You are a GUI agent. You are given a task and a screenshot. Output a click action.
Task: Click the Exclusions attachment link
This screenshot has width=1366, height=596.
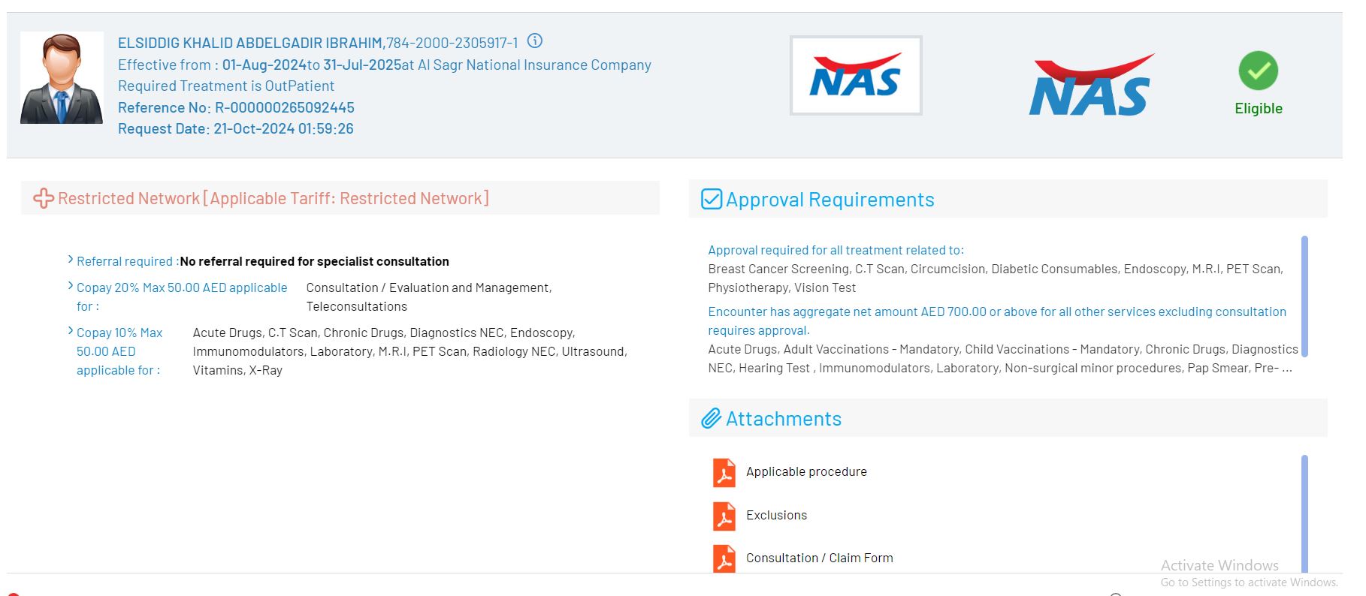pos(776,515)
